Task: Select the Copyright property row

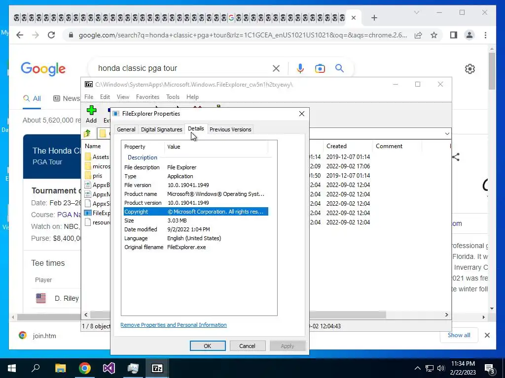Action: 196,212
